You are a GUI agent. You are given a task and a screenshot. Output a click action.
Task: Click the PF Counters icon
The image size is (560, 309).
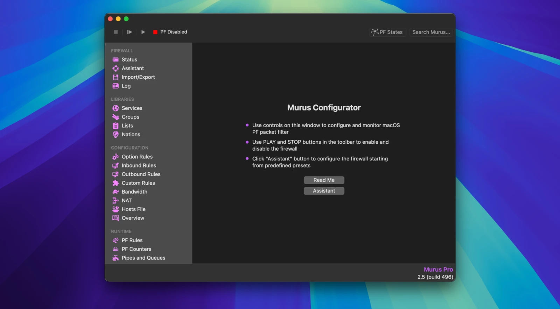coord(115,249)
